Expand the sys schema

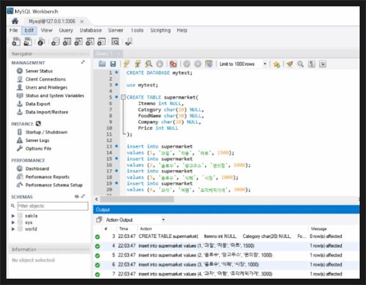tap(13, 223)
